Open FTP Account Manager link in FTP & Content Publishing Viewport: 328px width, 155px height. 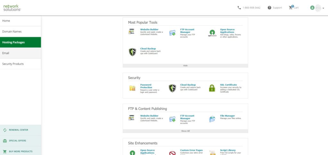187,117
